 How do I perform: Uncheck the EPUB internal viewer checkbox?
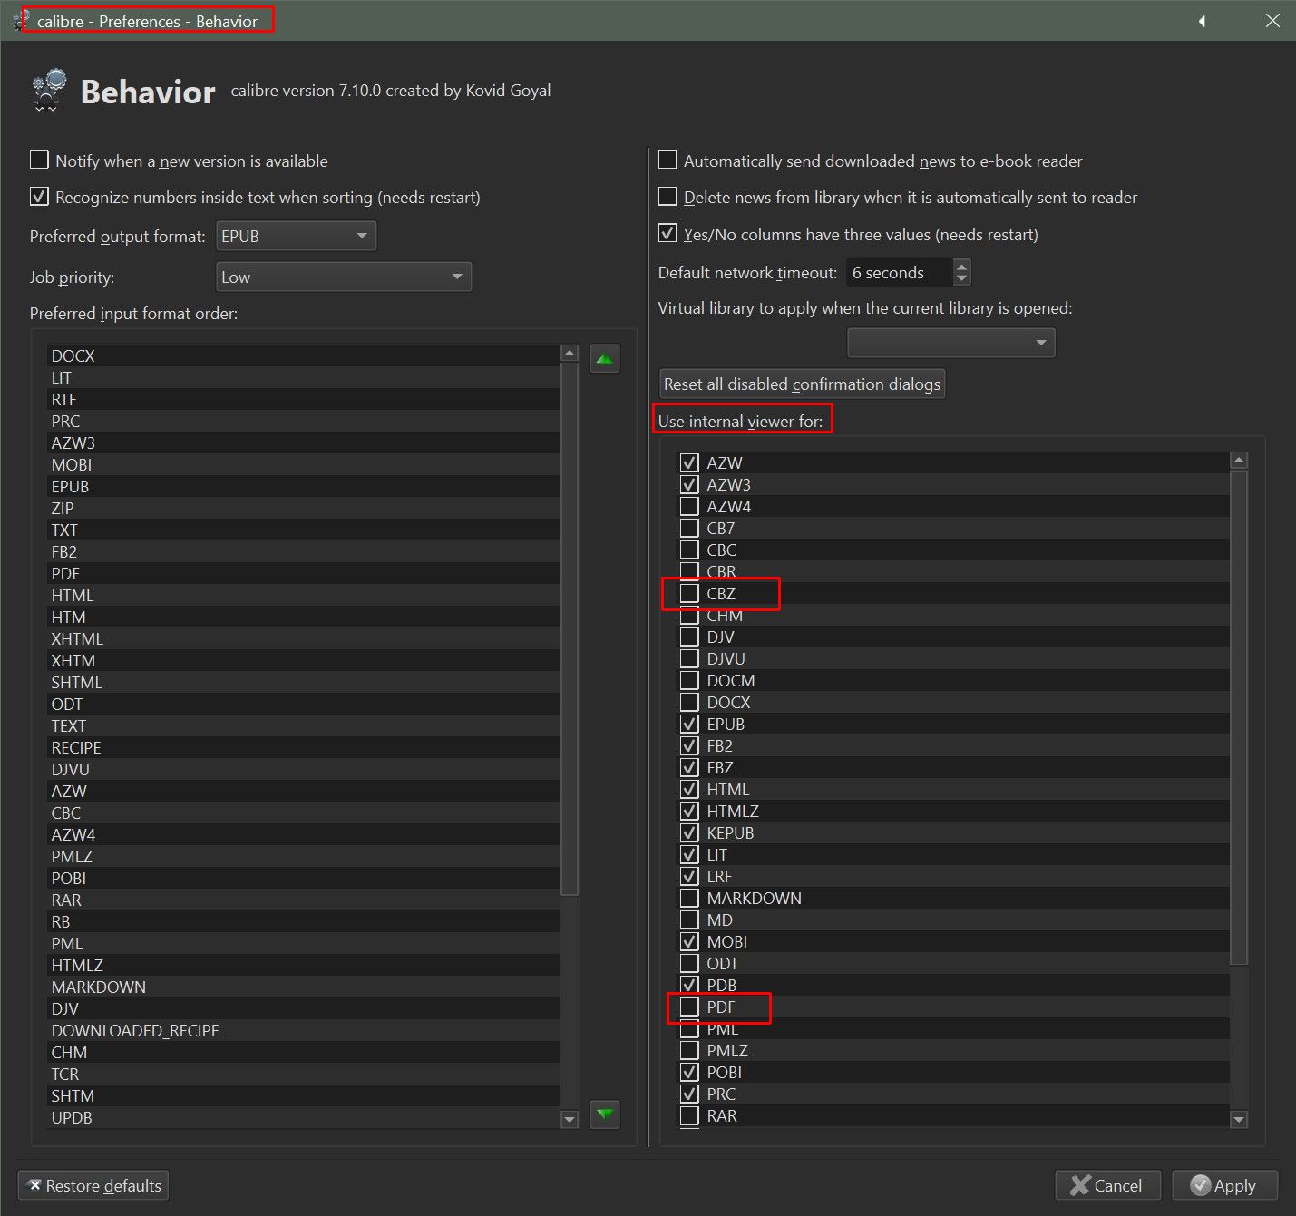click(x=689, y=725)
